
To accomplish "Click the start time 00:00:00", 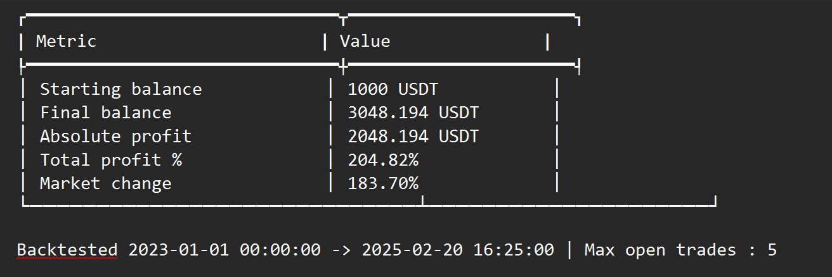I will click(280, 250).
